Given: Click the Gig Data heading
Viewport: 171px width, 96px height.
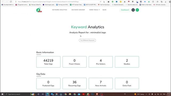Looking at the screenshot, I should 41,74.
